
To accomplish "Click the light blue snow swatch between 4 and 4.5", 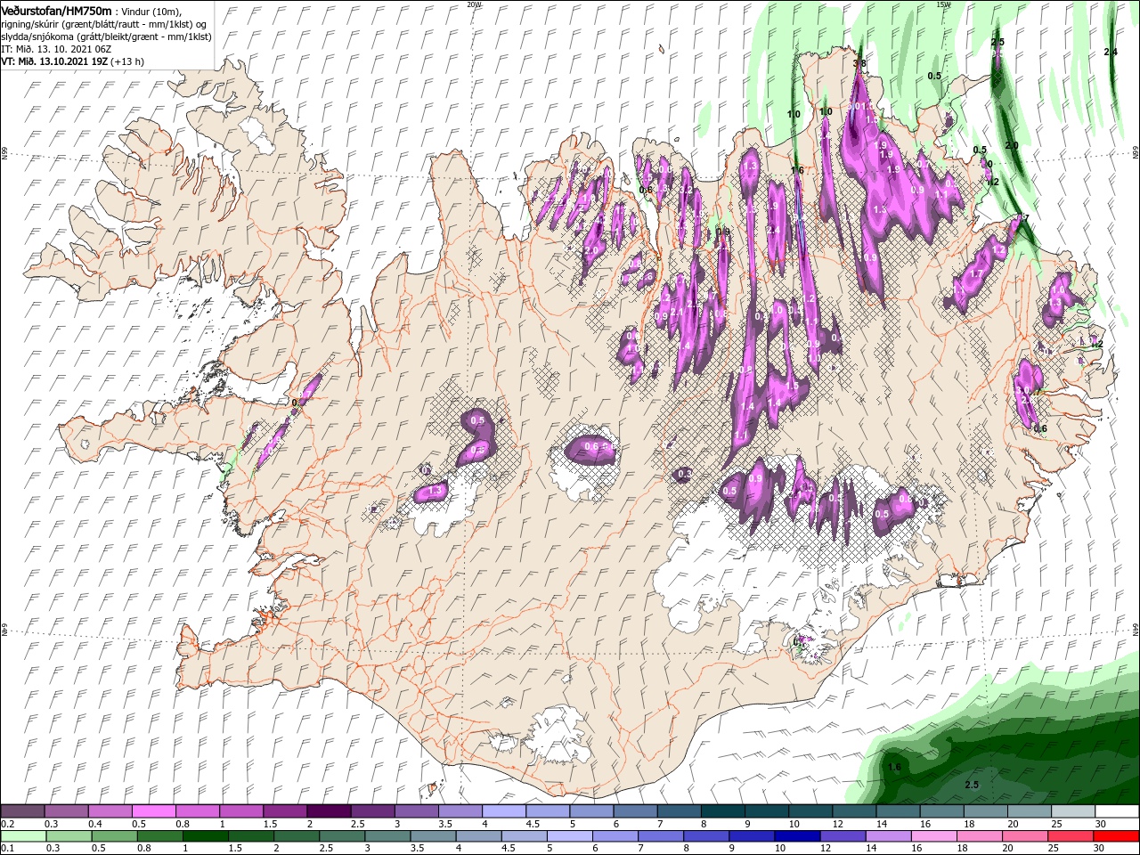I will coord(502,811).
